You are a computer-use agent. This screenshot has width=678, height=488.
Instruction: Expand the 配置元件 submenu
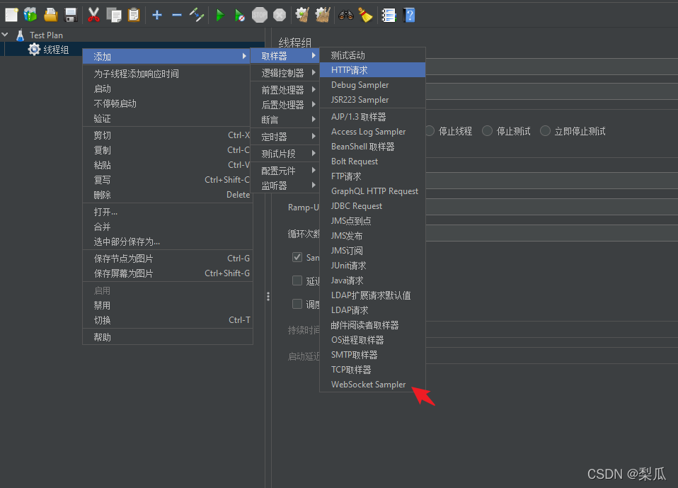point(285,171)
